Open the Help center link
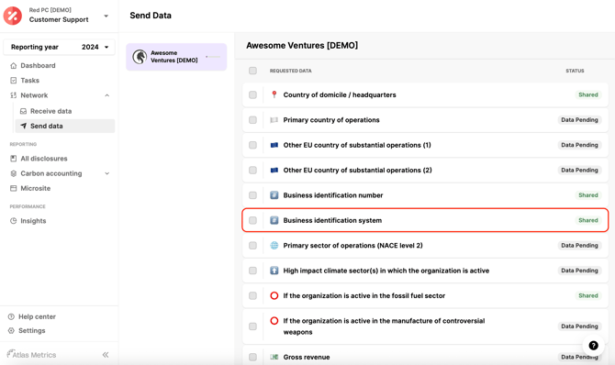Screen dimensions: 615x365 click(37, 316)
